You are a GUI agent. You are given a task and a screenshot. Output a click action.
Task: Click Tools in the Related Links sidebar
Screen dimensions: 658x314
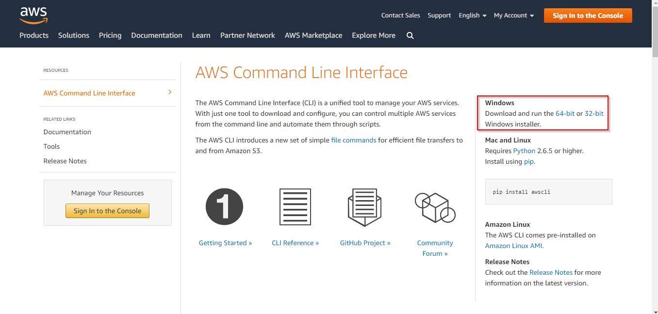tap(51, 146)
